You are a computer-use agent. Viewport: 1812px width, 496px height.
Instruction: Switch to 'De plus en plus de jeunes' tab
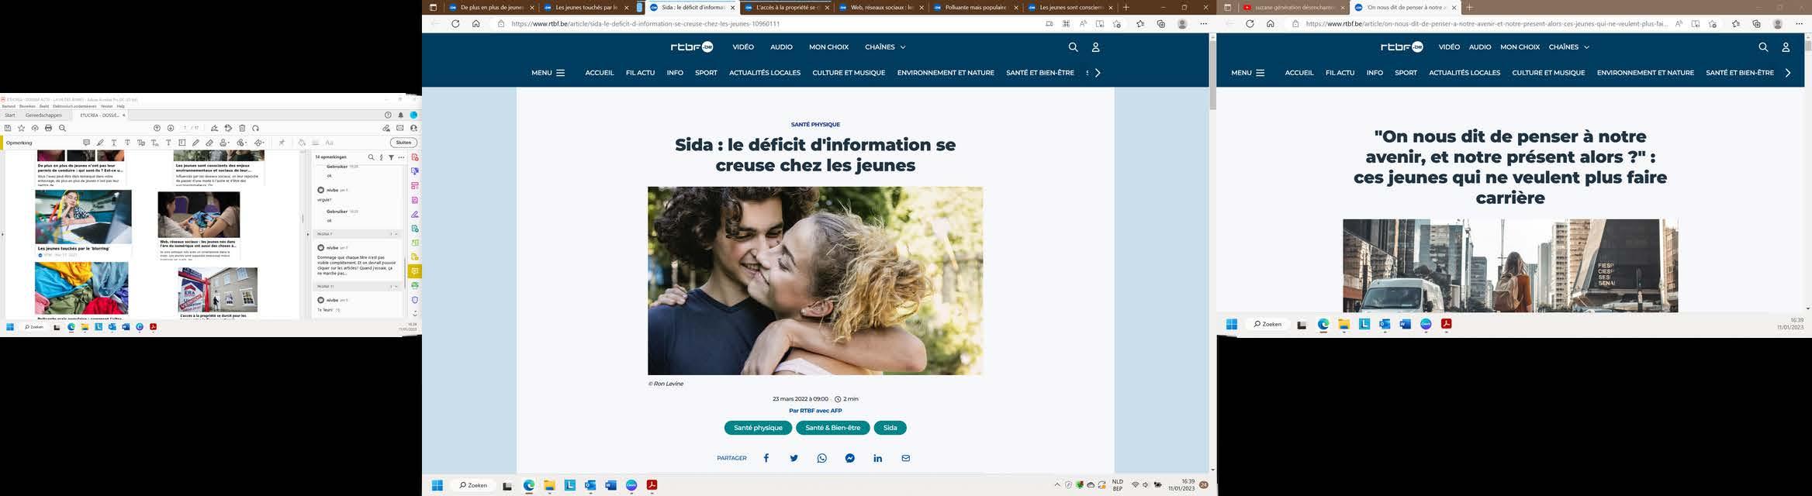pos(490,7)
